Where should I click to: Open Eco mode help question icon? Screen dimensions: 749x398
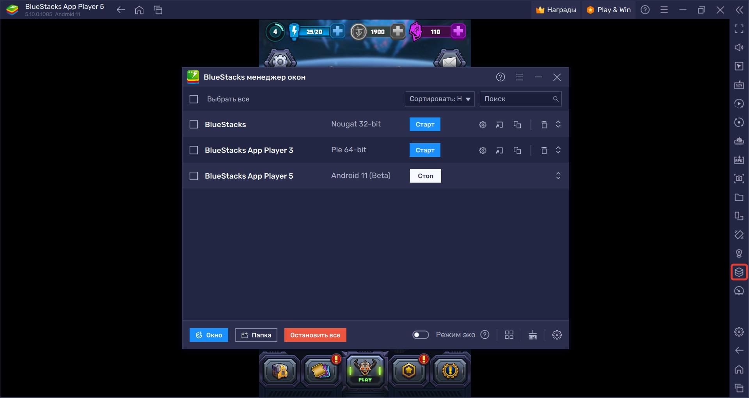click(x=485, y=335)
